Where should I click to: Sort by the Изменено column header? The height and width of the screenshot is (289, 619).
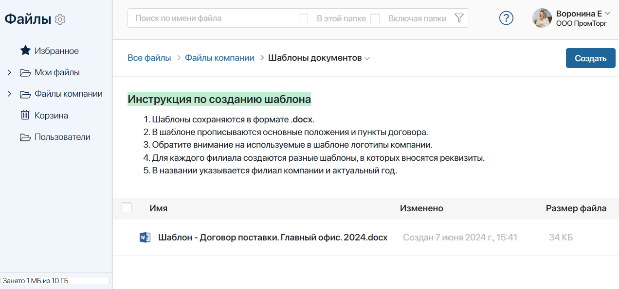pos(421,208)
